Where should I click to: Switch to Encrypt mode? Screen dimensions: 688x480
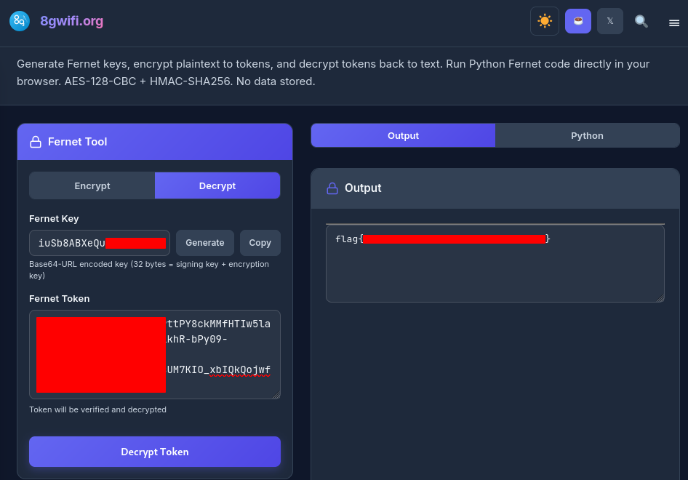click(92, 185)
